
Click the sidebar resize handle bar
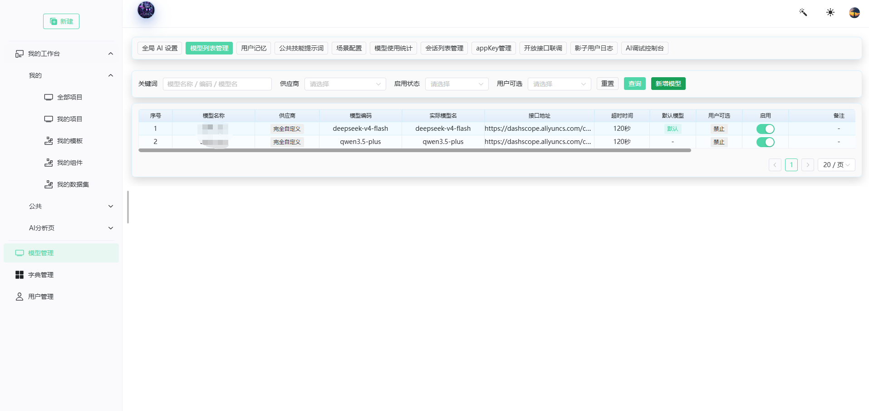[x=128, y=207]
